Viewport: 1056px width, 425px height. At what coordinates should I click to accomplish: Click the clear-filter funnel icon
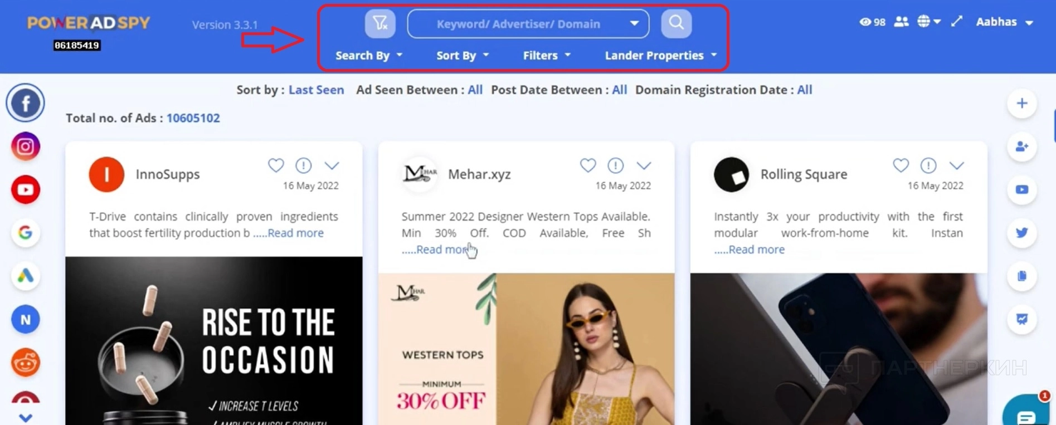380,23
